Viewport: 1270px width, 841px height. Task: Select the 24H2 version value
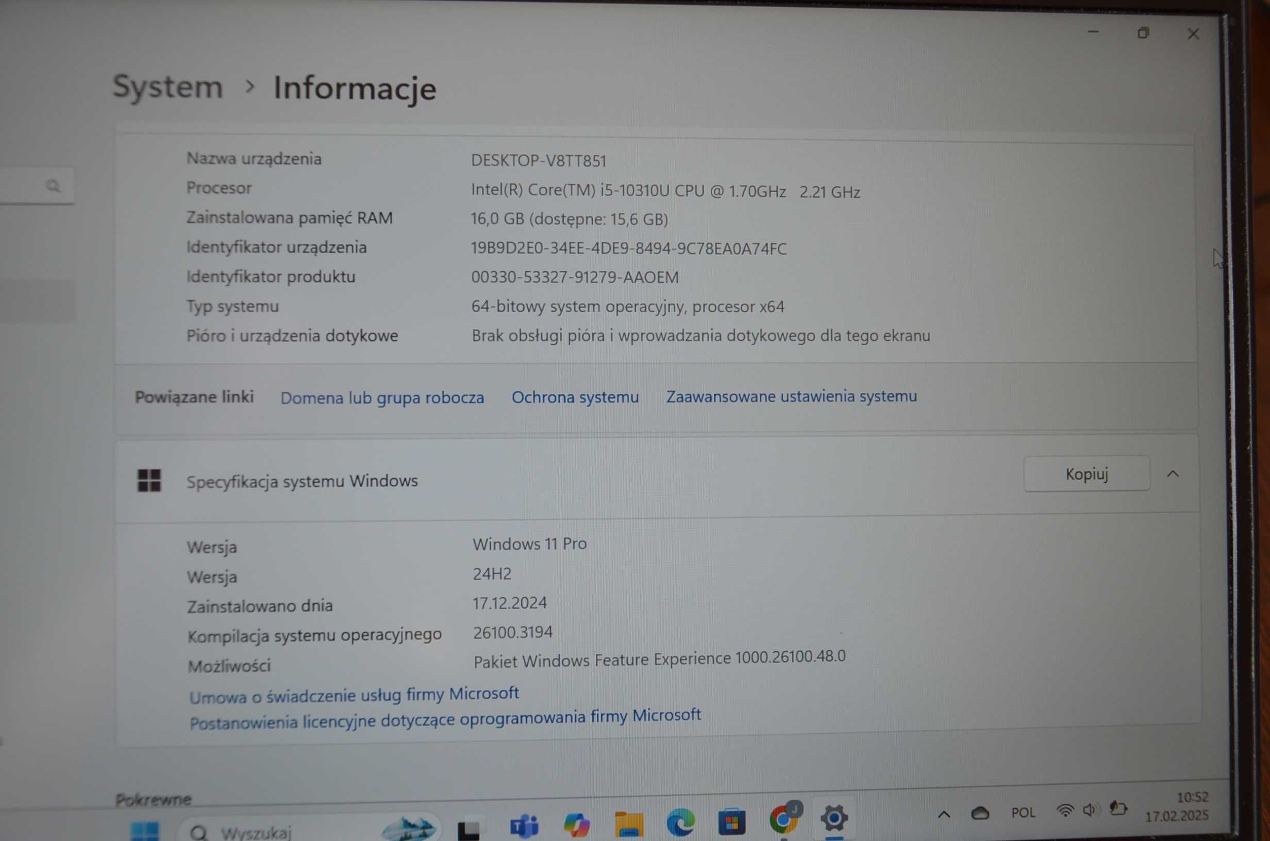492,574
